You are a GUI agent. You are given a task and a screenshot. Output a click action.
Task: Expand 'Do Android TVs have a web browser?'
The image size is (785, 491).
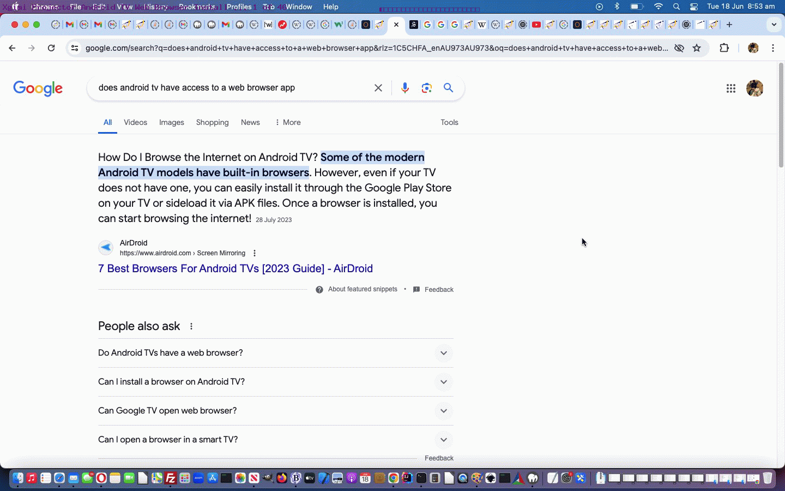(276, 353)
